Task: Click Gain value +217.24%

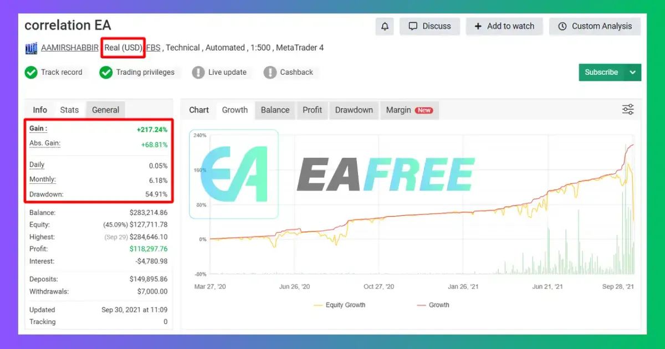Action: 152,130
